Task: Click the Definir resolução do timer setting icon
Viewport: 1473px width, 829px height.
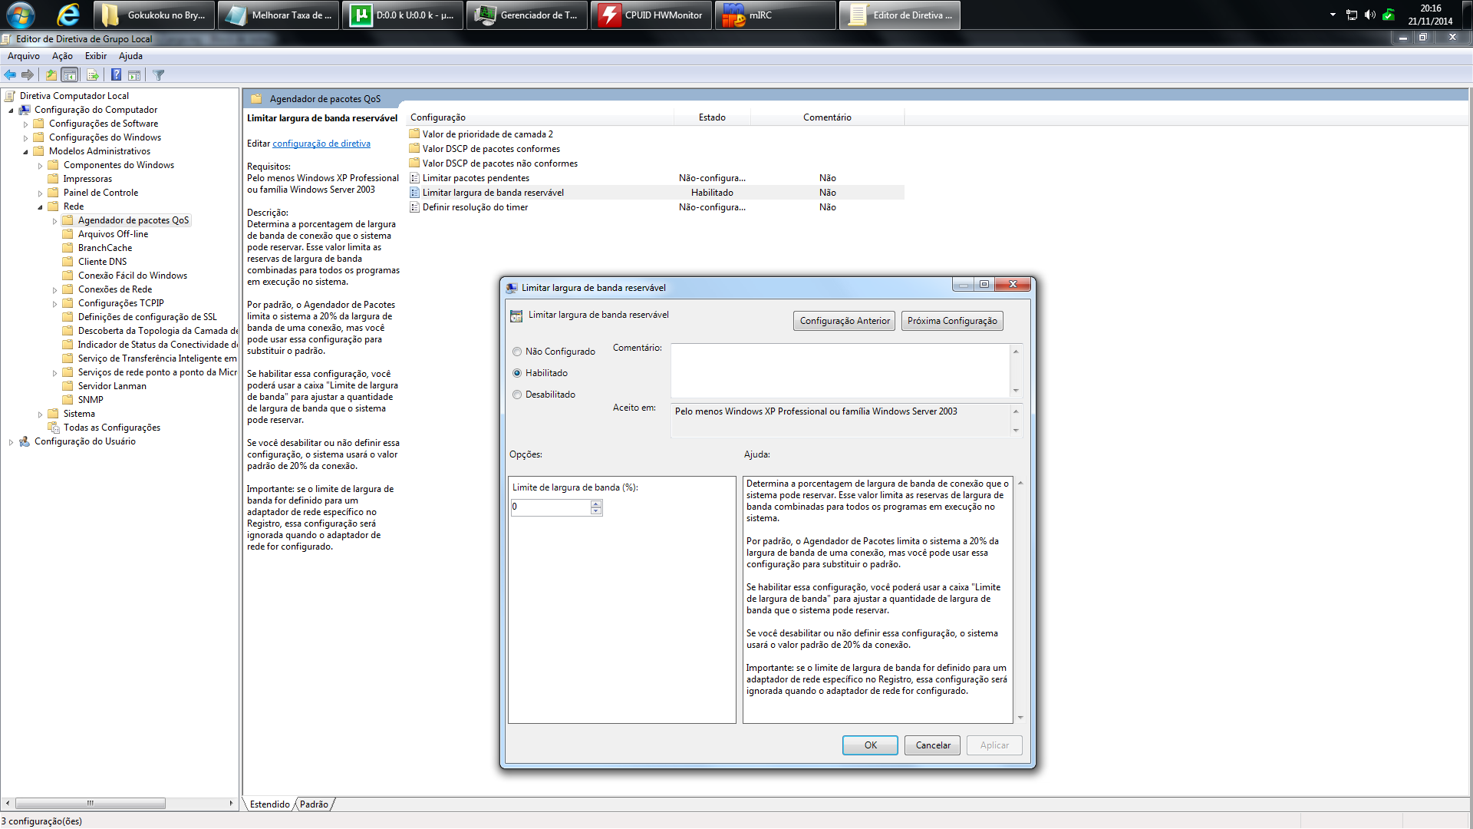Action: (414, 207)
